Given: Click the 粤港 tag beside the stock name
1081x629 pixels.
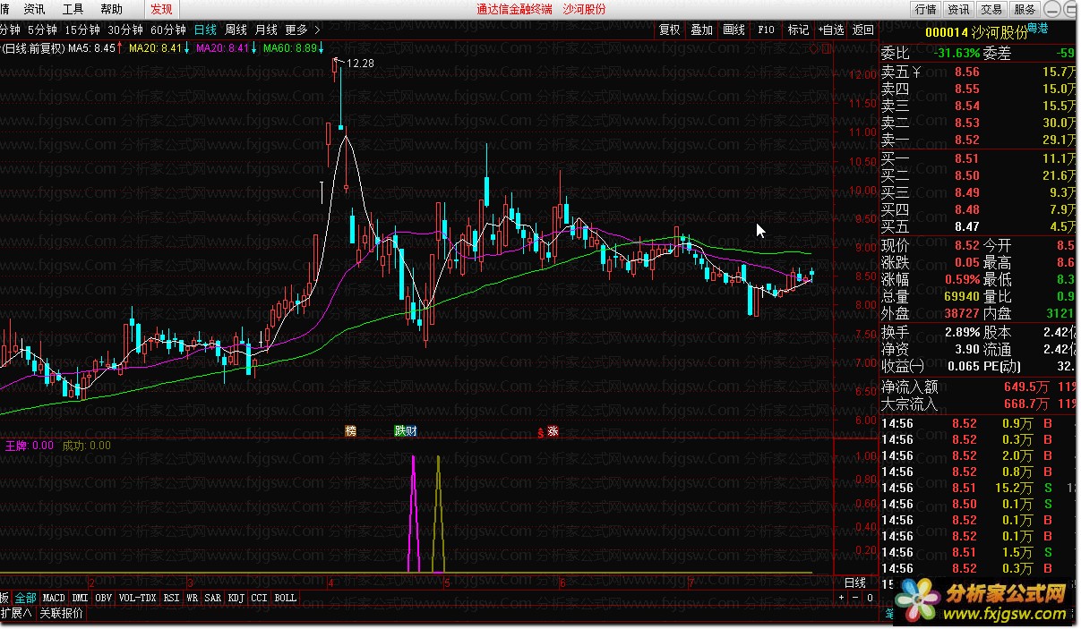Looking at the screenshot, I should coord(1040,30).
